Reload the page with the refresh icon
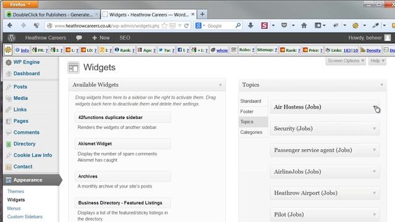Screen dimensions: 395x222 pyautogui.click(x=186, y=26)
